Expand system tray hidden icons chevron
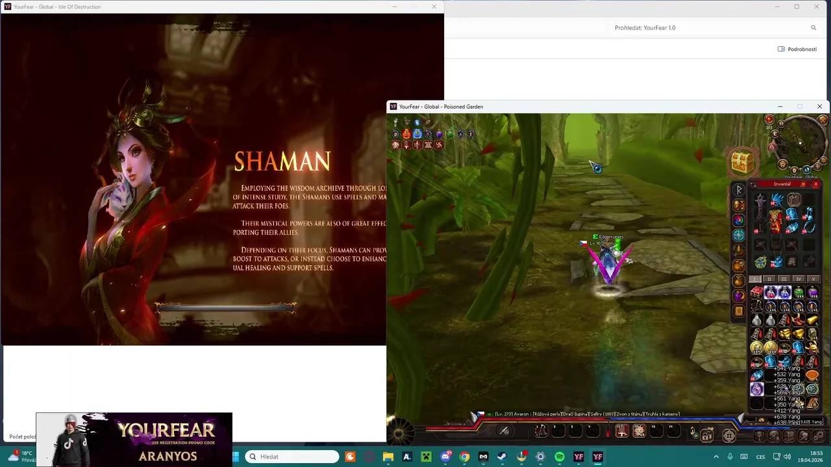 tap(716, 457)
